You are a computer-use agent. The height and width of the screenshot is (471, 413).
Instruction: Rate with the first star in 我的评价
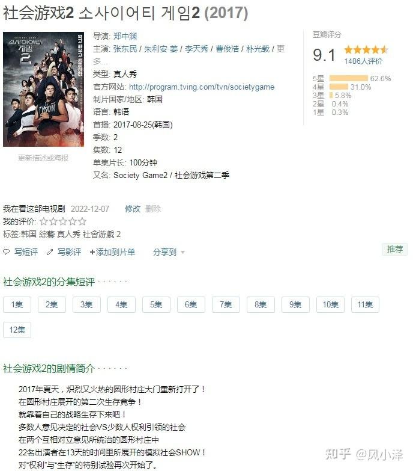point(44,222)
